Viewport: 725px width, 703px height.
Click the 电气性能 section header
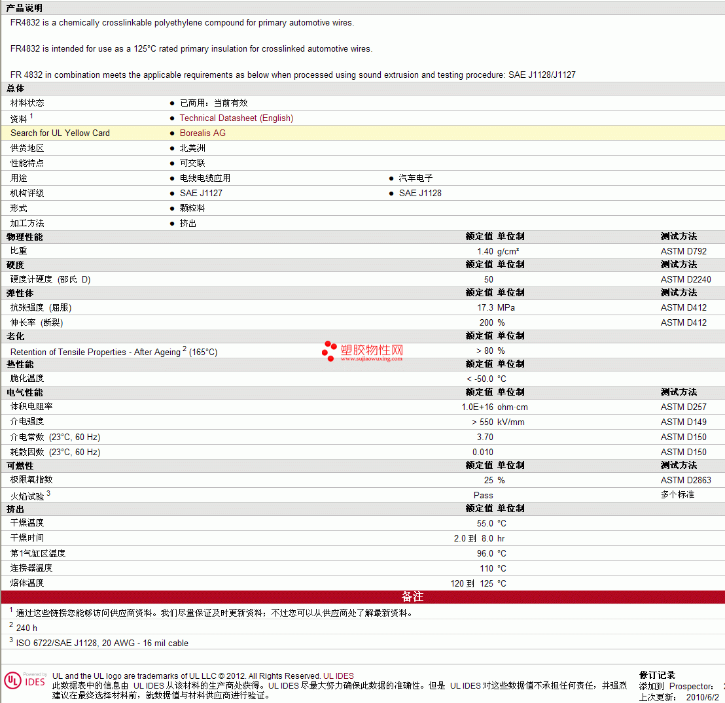24,393
